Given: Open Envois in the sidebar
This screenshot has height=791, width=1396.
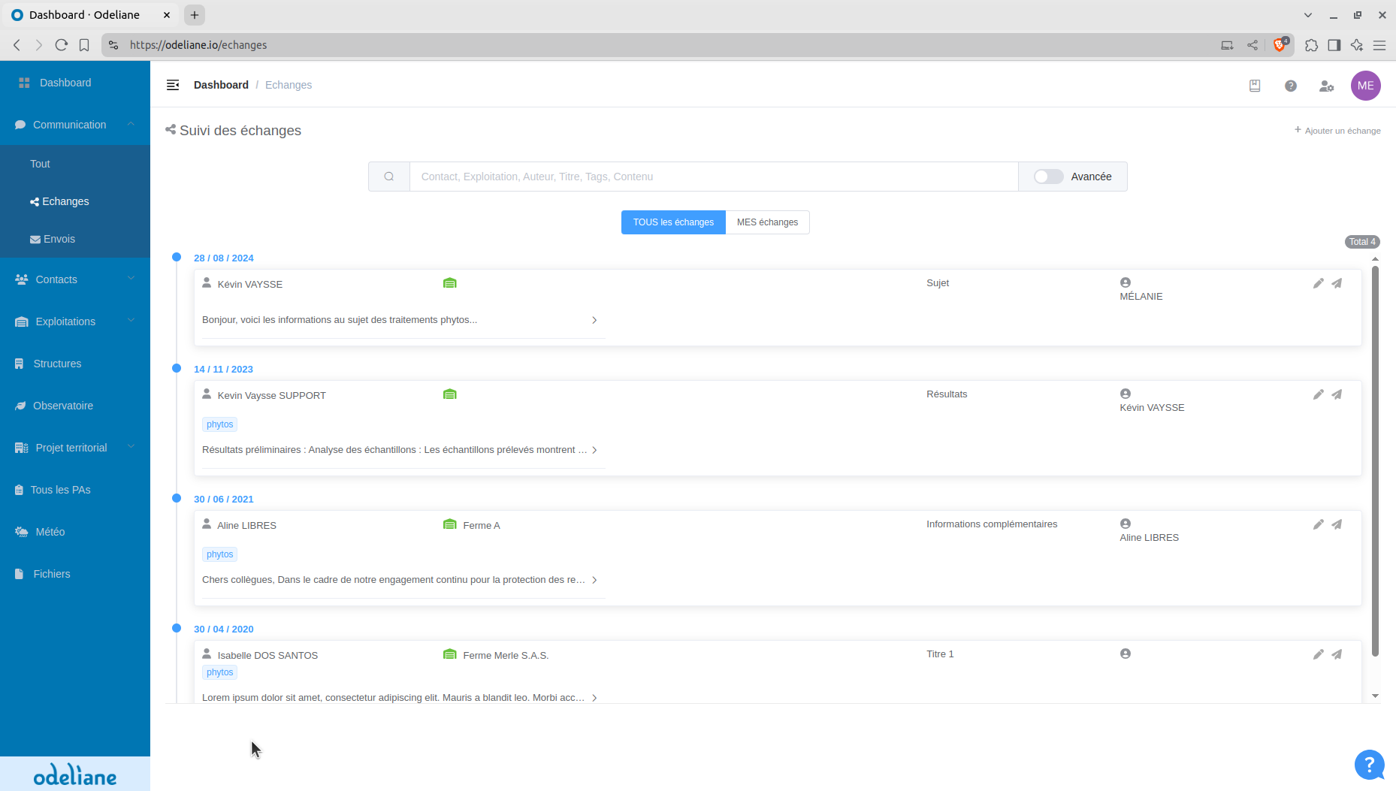Looking at the screenshot, I should (59, 239).
